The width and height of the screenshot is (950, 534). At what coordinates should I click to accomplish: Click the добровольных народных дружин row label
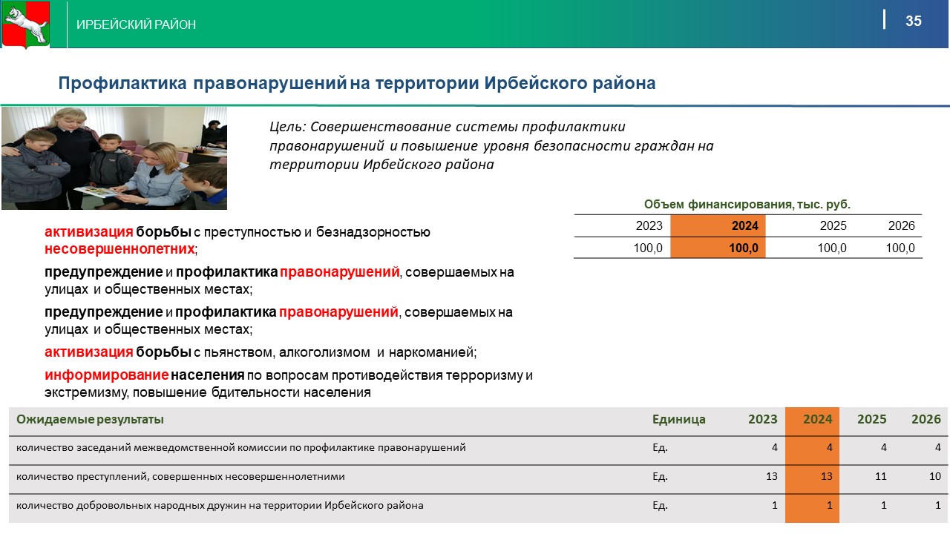220,506
